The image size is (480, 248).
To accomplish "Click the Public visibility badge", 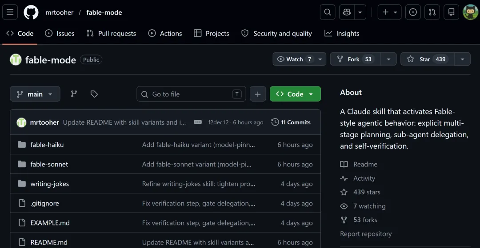I will (x=91, y=59).
